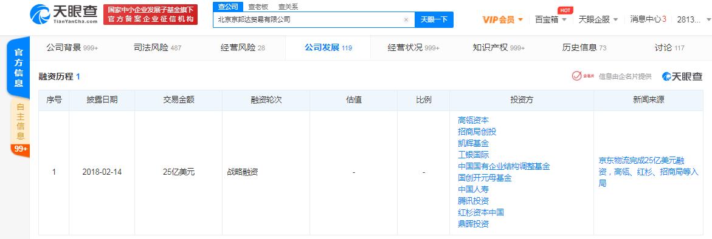Click the red government fund banner
Image resolution: width=712 pixels, height=239 pixels.
(x=150, y=15)
